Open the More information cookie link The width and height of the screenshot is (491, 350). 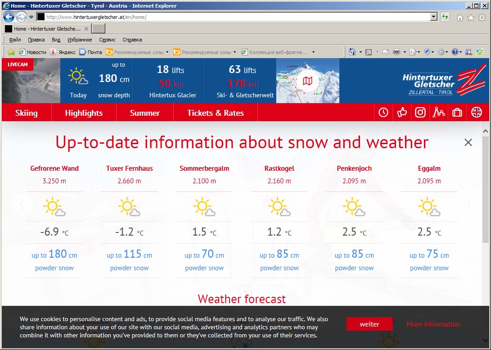[433, 324]
